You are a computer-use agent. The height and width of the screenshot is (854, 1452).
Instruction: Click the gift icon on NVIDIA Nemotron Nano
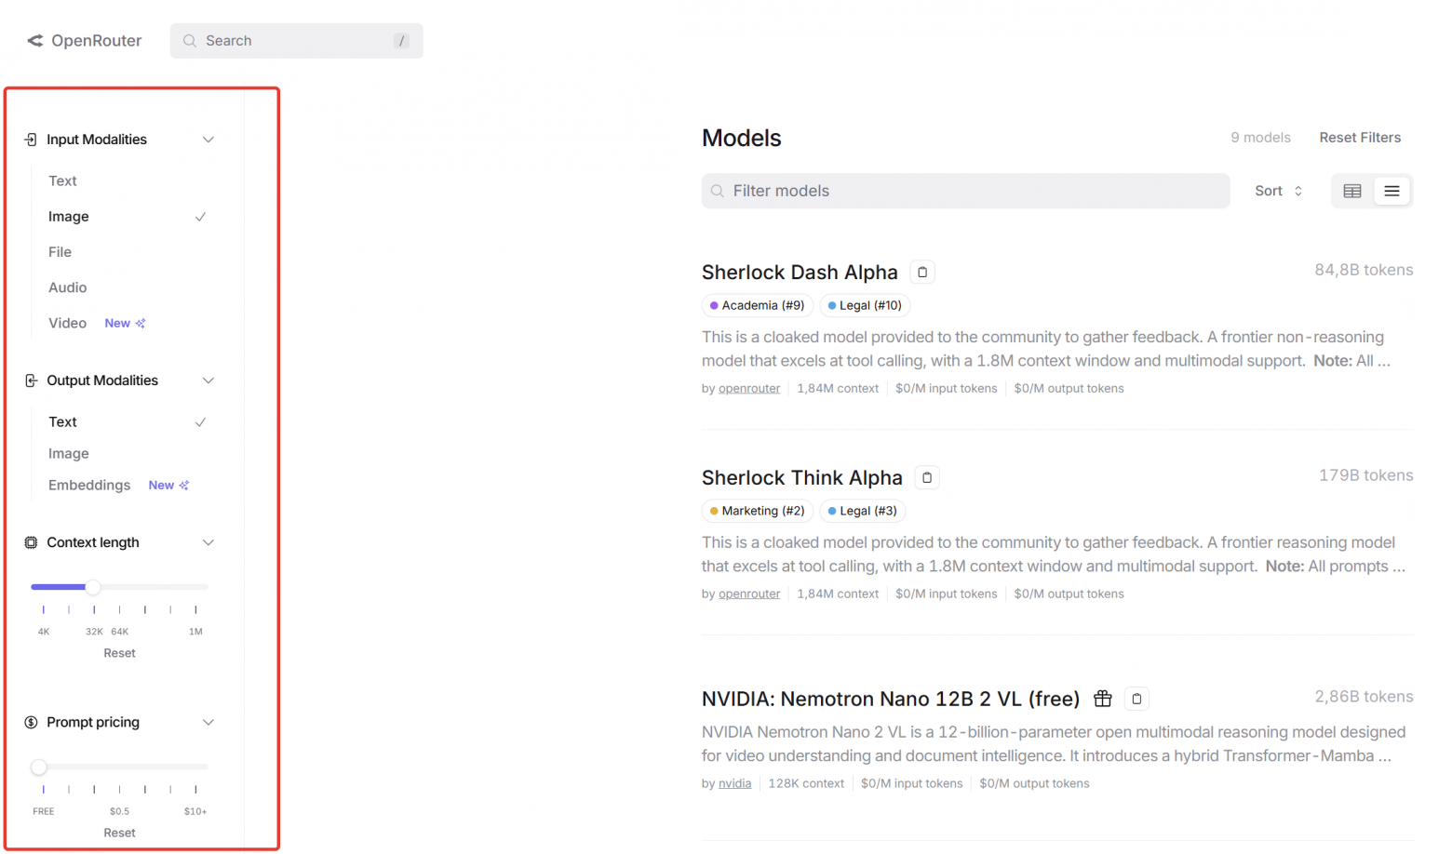(x=1104, y=699)
